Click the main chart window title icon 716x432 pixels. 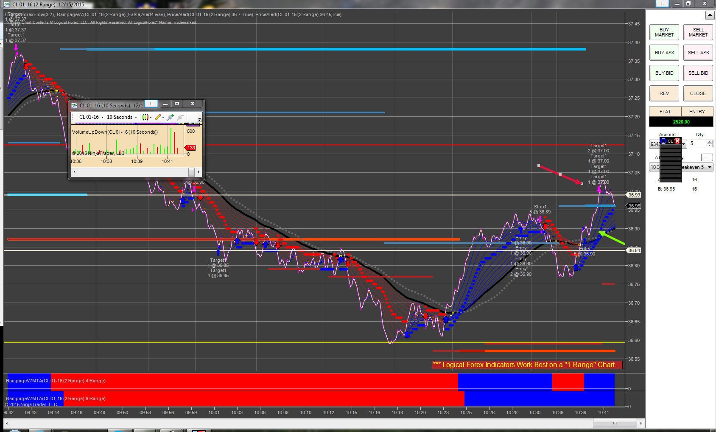pos(7,5)
